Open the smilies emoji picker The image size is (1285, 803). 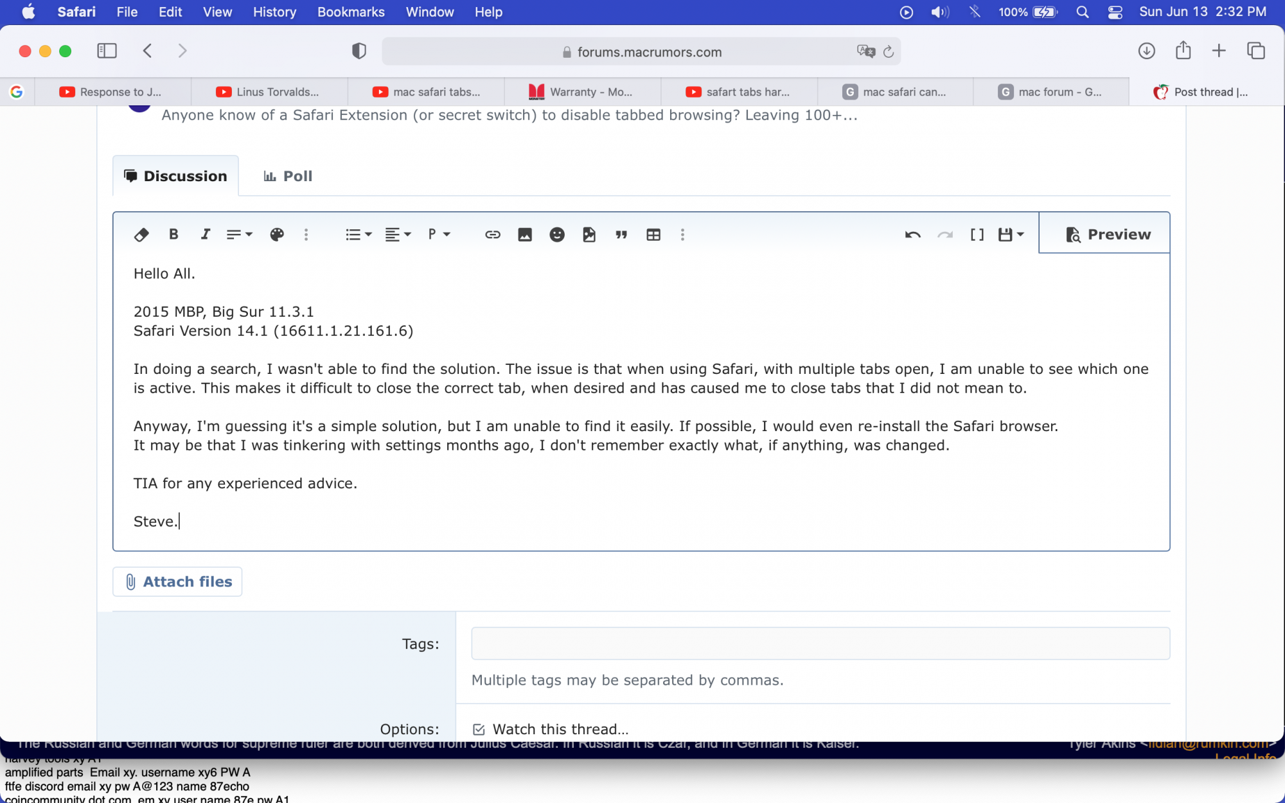coord(556,234)
